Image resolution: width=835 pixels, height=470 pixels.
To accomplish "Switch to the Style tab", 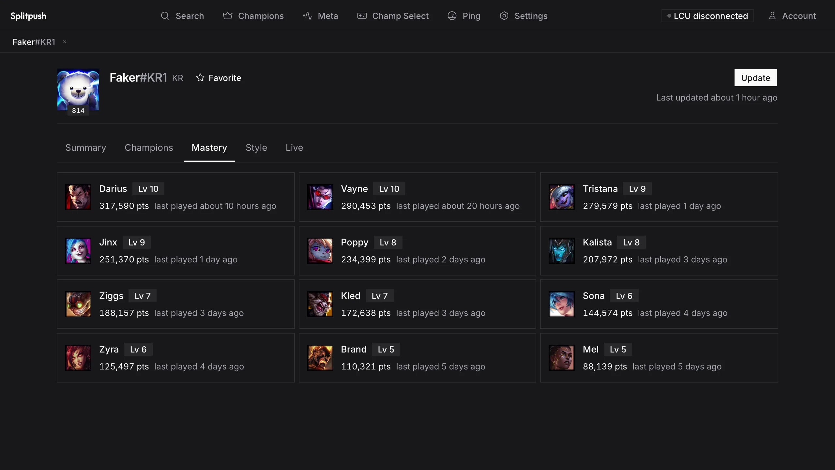I will pyautogui.click(x=256, y=148).
